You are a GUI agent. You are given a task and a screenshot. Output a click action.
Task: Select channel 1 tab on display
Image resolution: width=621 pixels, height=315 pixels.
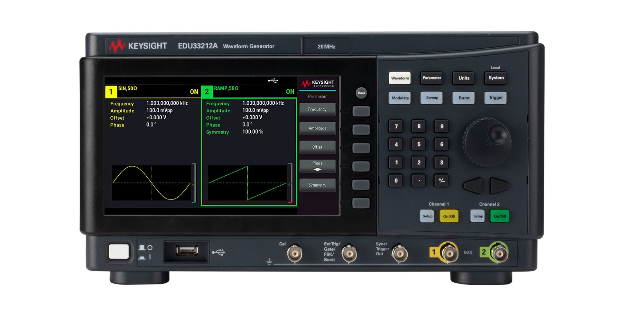(111, 92)
